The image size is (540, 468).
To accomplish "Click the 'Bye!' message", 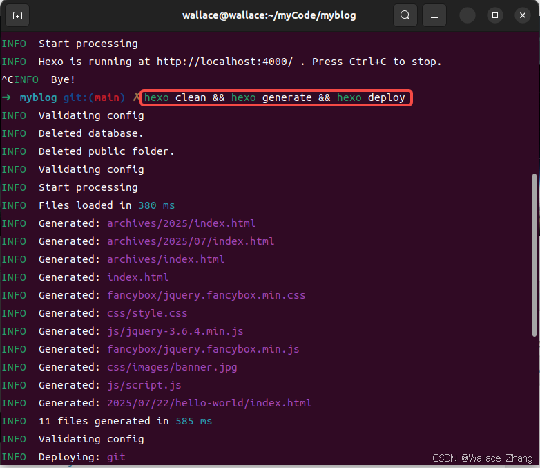I will (63, 79).
